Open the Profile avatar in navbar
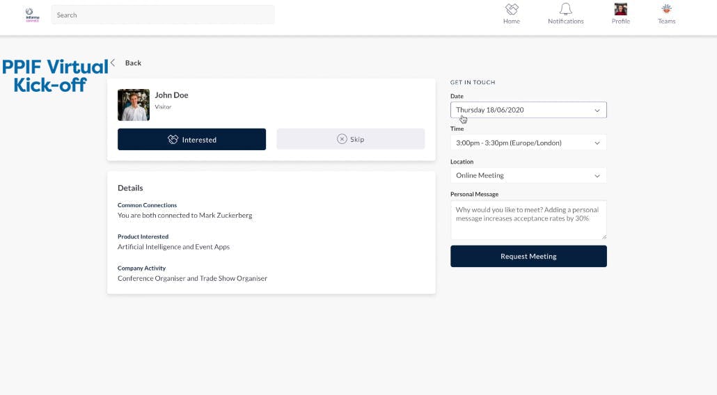The height and width of the screenshot is (395, 717). [x=620, y=10]
